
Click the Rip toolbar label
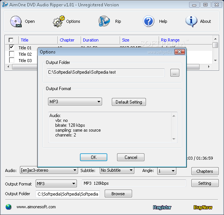(x=118, y=21)
